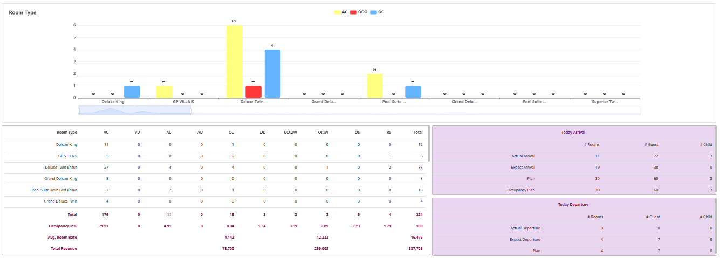Viewport: 720px width, 258px height.
Task: Toggle the OC series in chart legend
Action: click(378, 12)
